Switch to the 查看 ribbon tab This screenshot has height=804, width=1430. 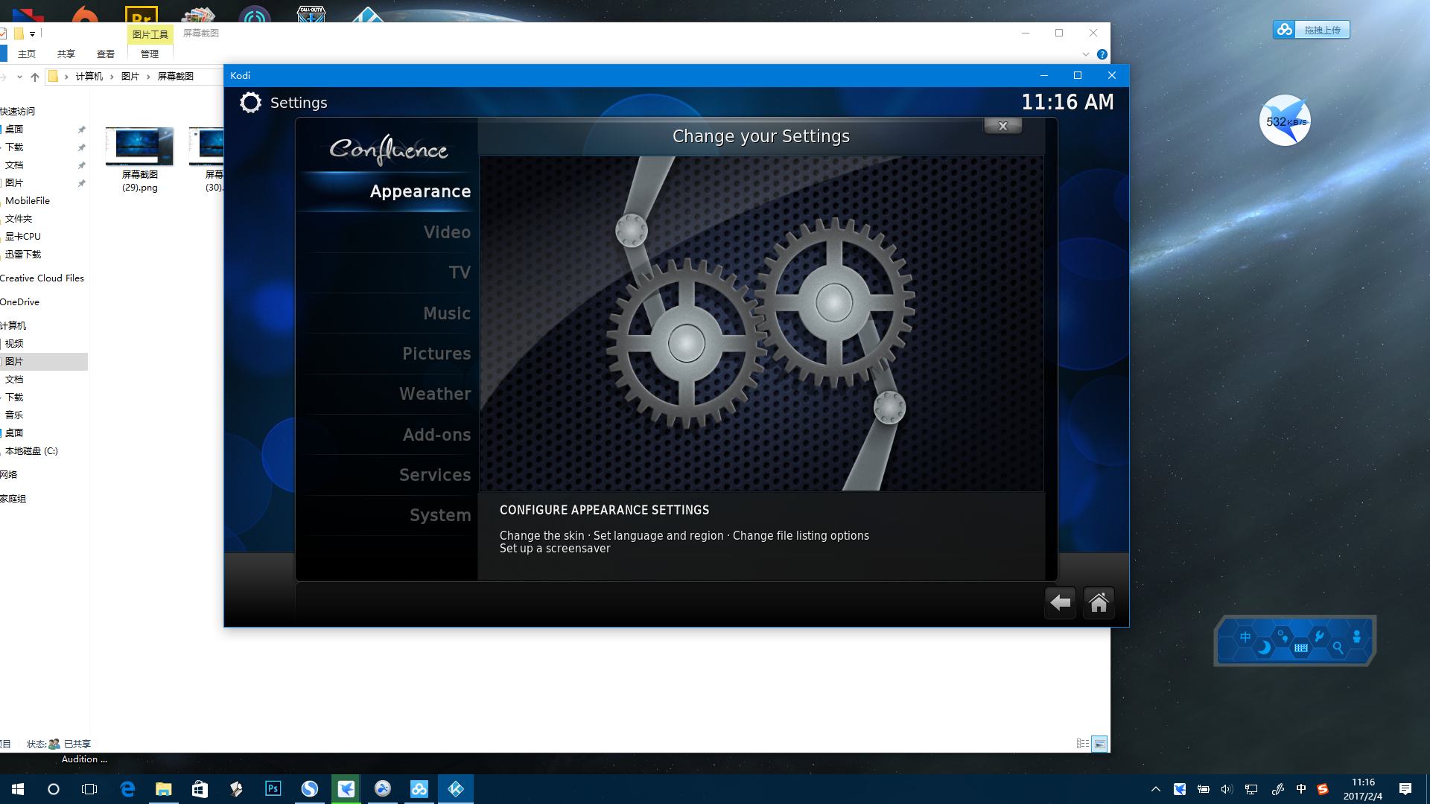[106, 54]
